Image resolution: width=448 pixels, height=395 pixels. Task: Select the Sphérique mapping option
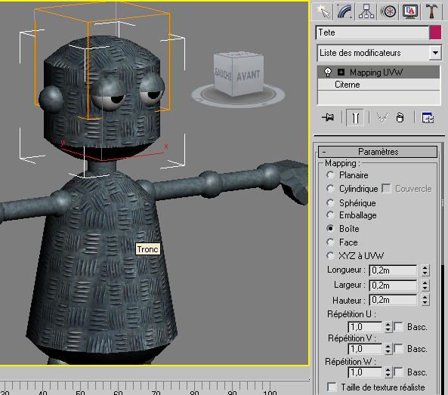click(x=331, y=202)
